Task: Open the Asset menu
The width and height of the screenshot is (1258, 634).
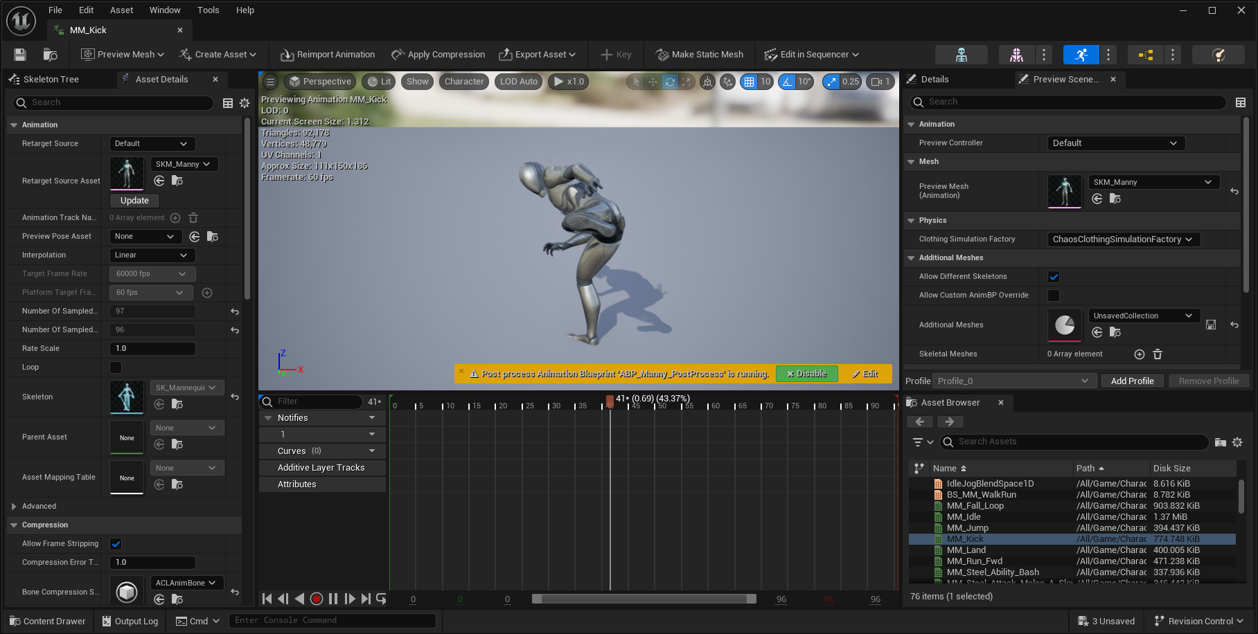Action: point(121,10)
